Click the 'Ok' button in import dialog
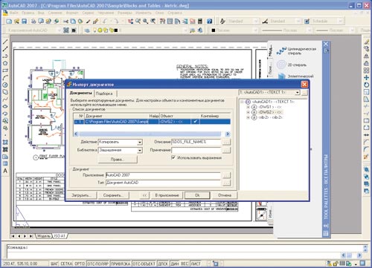 click(x=197, y=195)
